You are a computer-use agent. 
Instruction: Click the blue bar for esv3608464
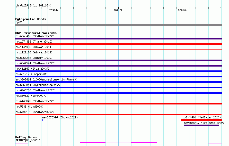click(x=118, y=82)
